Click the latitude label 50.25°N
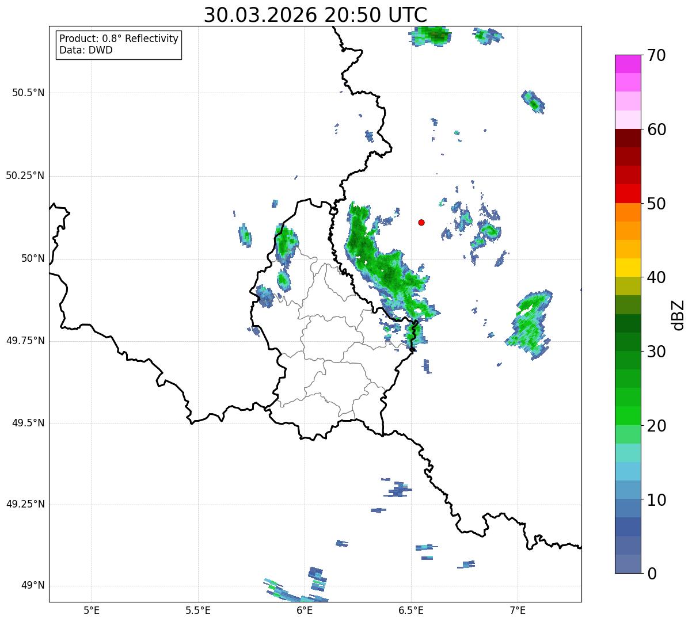The height and width of the screenshot is (622, 692). [x=25, y=175]
